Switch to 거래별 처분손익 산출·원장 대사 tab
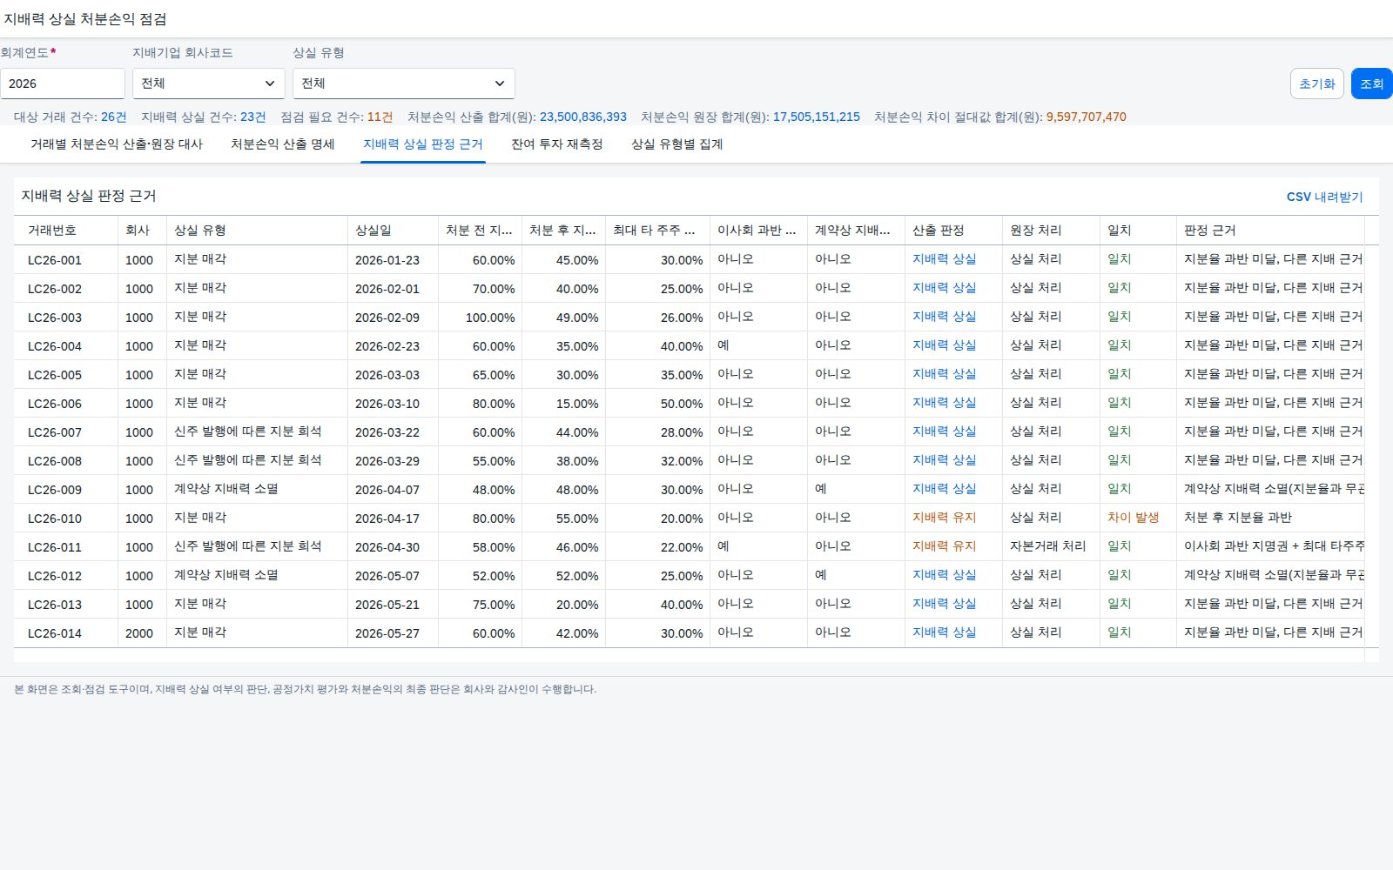 coord(117,144)
